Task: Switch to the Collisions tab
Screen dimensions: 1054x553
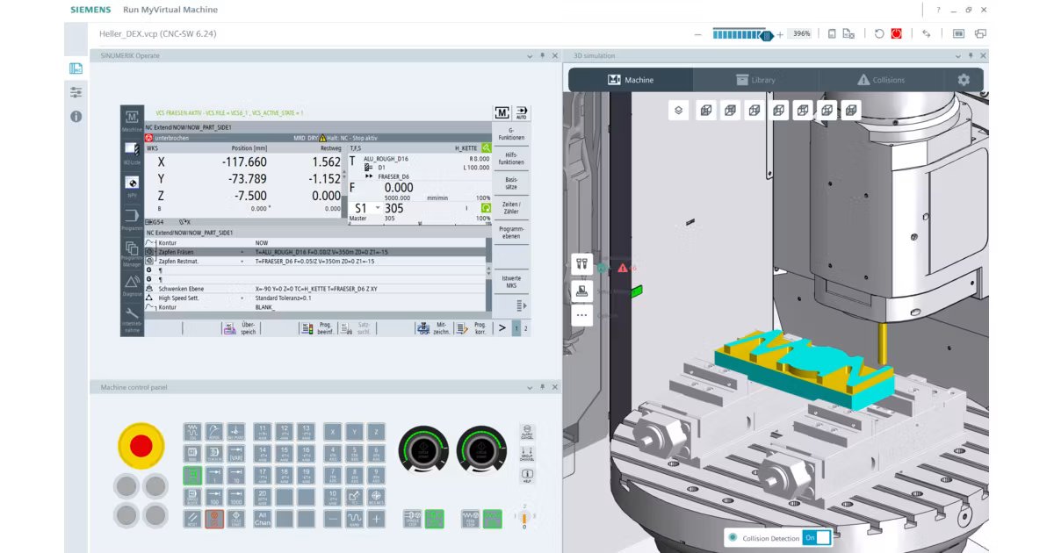Action: click(x=881, y=80)
